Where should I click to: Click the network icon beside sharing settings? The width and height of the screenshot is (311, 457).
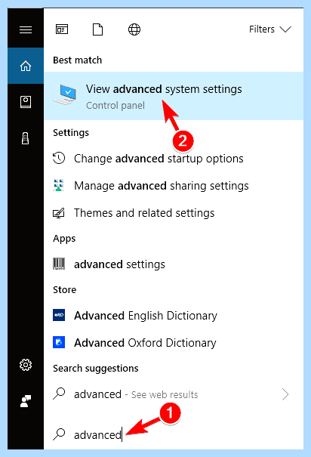pyautogui.click(x=59, y=185)
